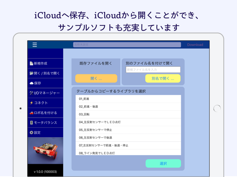Open モータバランス menu item
This screenshot has height=177, width=237.
pos(46,123)
